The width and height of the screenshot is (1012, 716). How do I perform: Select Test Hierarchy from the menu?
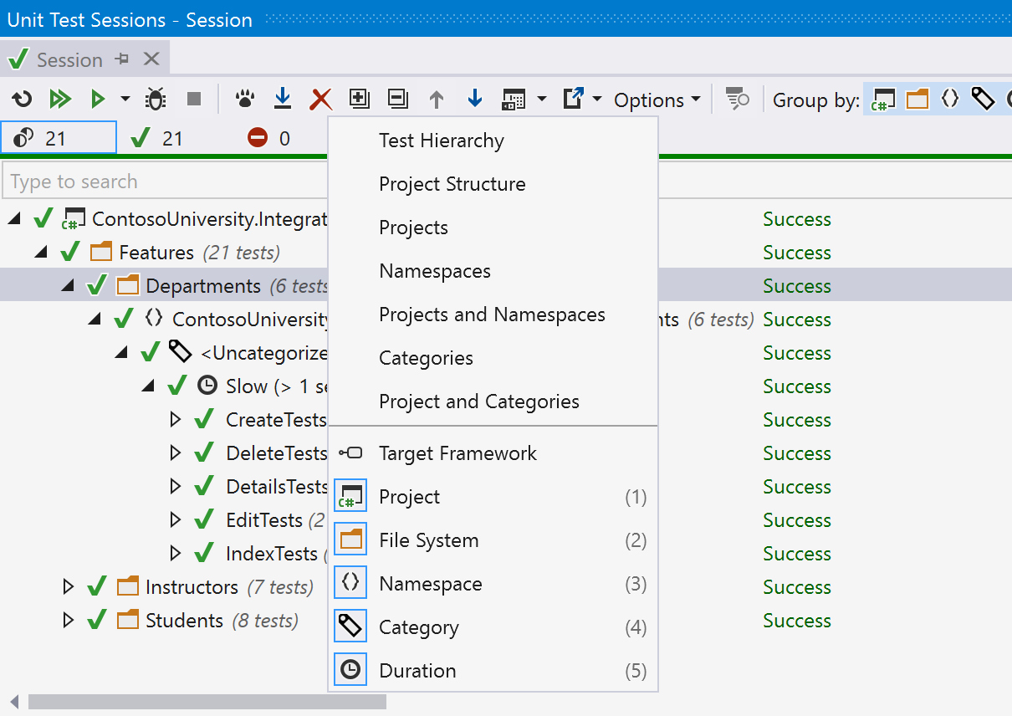[x=441, y=141]
